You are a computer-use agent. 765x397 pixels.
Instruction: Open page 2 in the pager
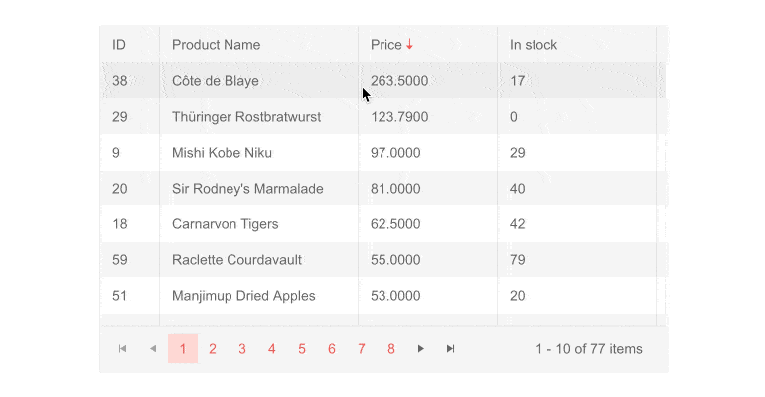pyautogui.click(x=213, y=348)
